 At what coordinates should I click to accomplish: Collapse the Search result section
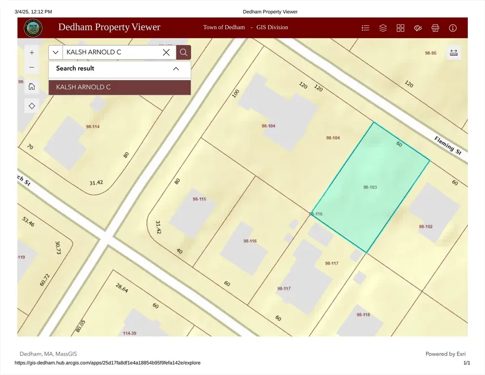[176, 68]
